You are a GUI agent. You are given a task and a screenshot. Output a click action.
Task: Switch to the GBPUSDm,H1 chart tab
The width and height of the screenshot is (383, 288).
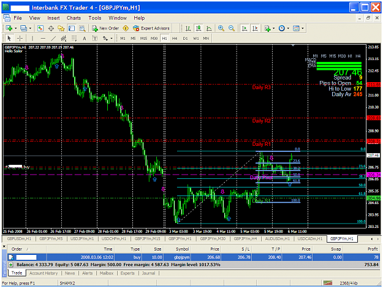[x=19, y=238]
